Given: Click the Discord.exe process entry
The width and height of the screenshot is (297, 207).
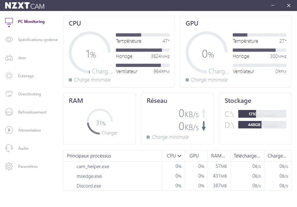Looking at the screenshot, I should [x=89, y=186].
